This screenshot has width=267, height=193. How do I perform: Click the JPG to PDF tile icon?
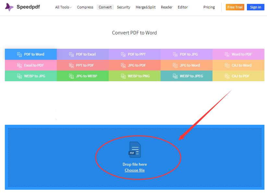123,65
